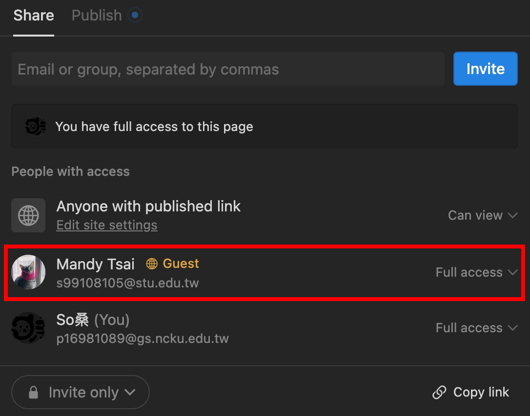Screen dimensions: 530x416
Task: Click the small orange globe icon next to Guest
Action: 152,264
